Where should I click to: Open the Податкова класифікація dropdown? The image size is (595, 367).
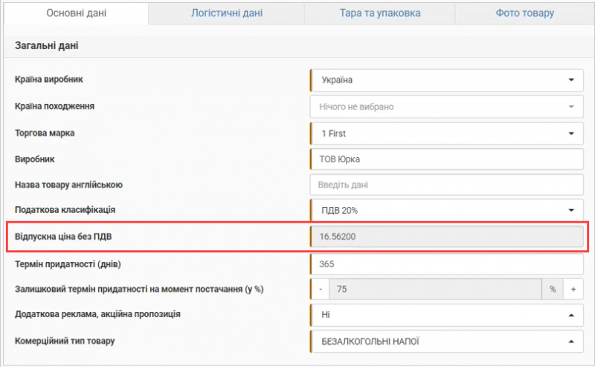446,211
